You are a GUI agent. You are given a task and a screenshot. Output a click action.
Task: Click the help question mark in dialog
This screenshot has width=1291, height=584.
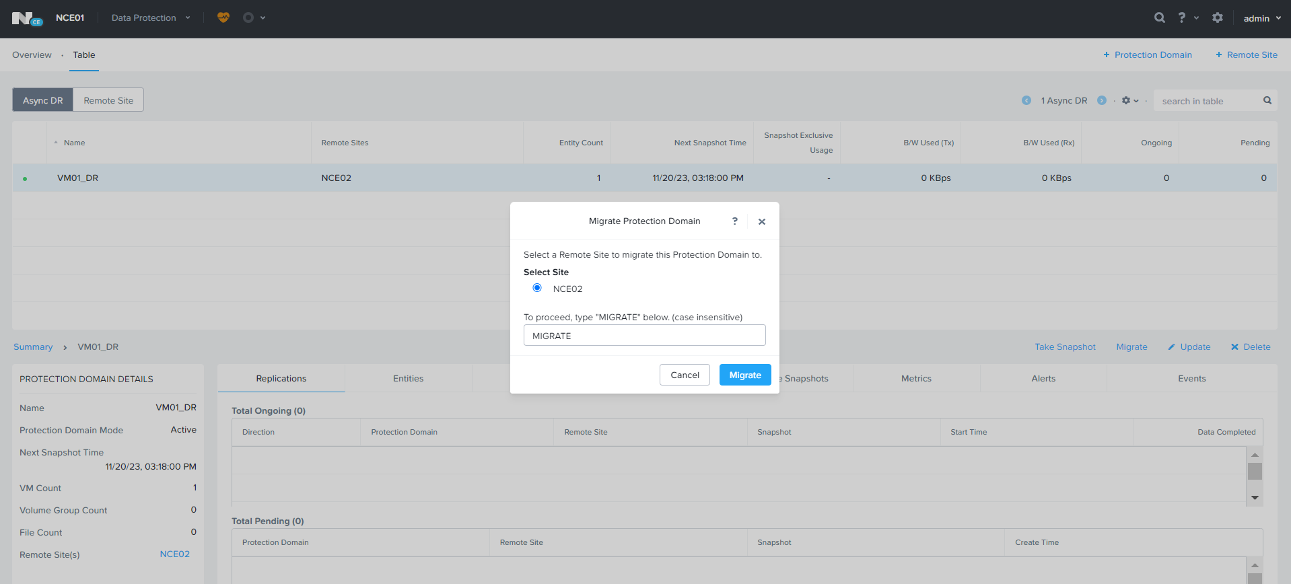click(x=734, y=221)
